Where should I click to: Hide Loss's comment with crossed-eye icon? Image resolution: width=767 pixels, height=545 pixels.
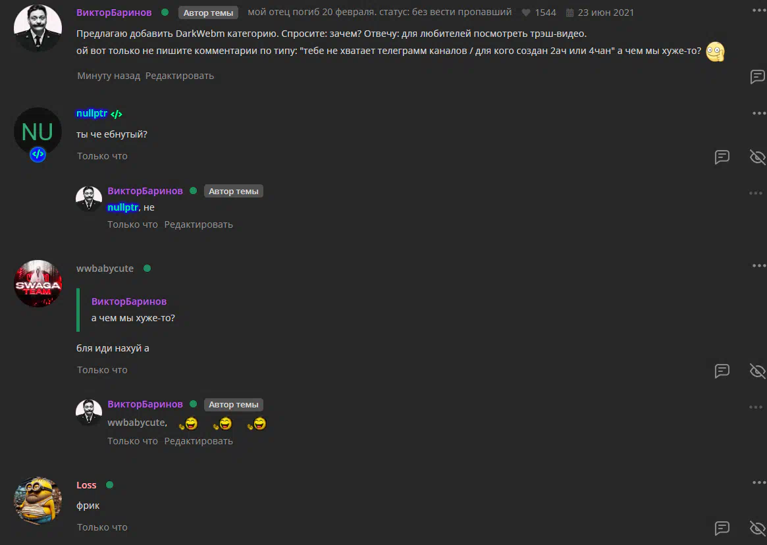(x=758, y=528)
